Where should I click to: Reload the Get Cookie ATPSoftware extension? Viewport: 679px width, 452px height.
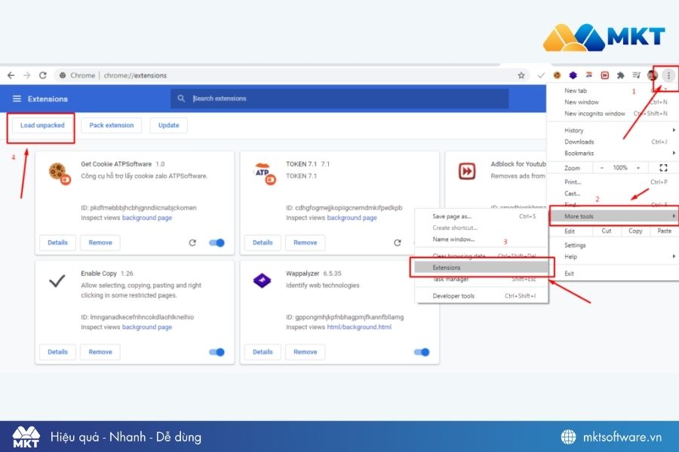192,243
